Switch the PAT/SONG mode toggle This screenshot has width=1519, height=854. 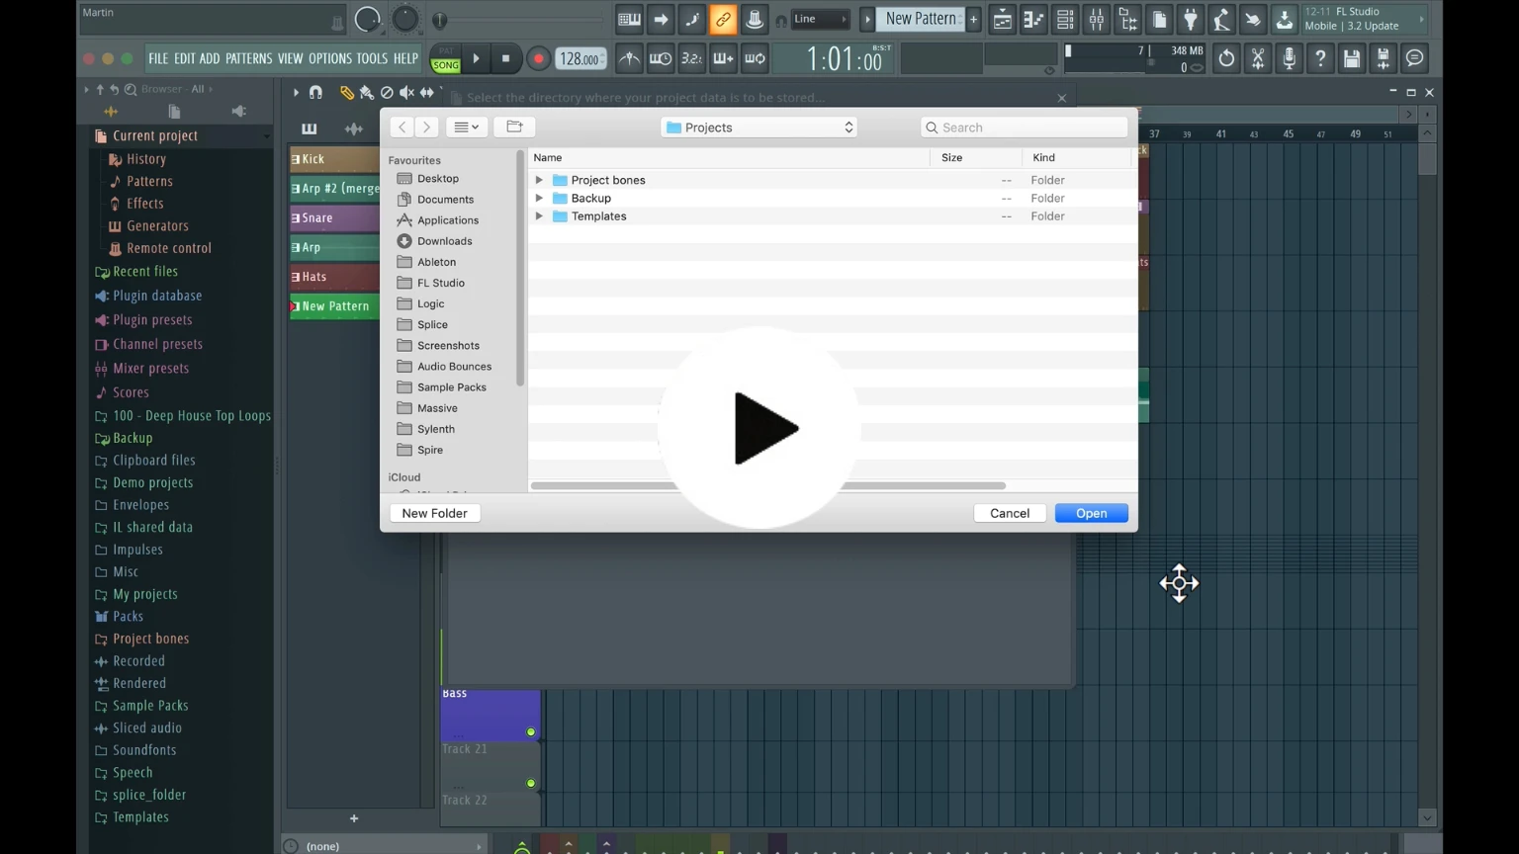[446, 58]
